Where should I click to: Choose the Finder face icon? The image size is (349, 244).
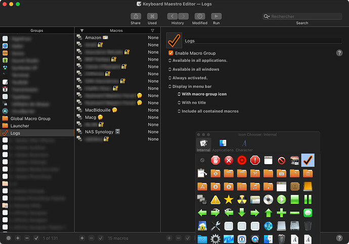coord(268,239)
